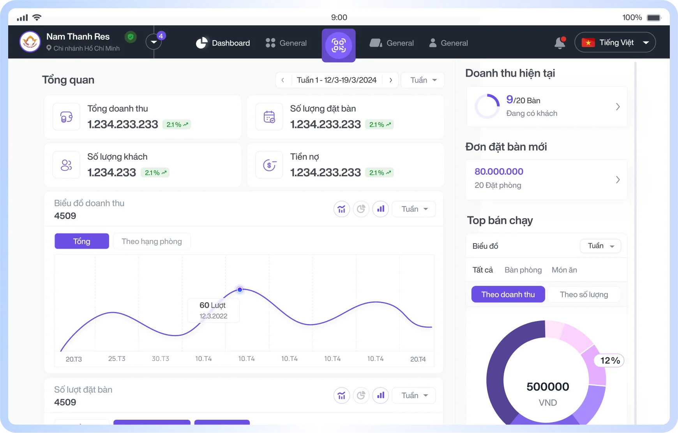The image size is (678, 433).
Task: Toggle the Tổng revenue chart filter
Action: tap(81, 241)
